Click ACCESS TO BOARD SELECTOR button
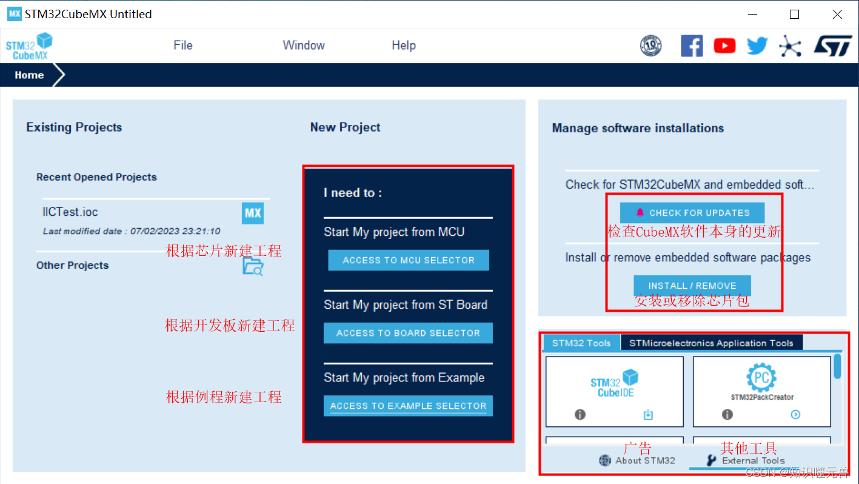 (x=408, y=333)
